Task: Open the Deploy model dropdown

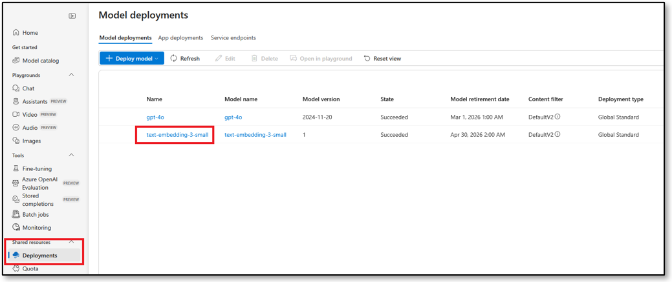Action: tap(131, 58)
